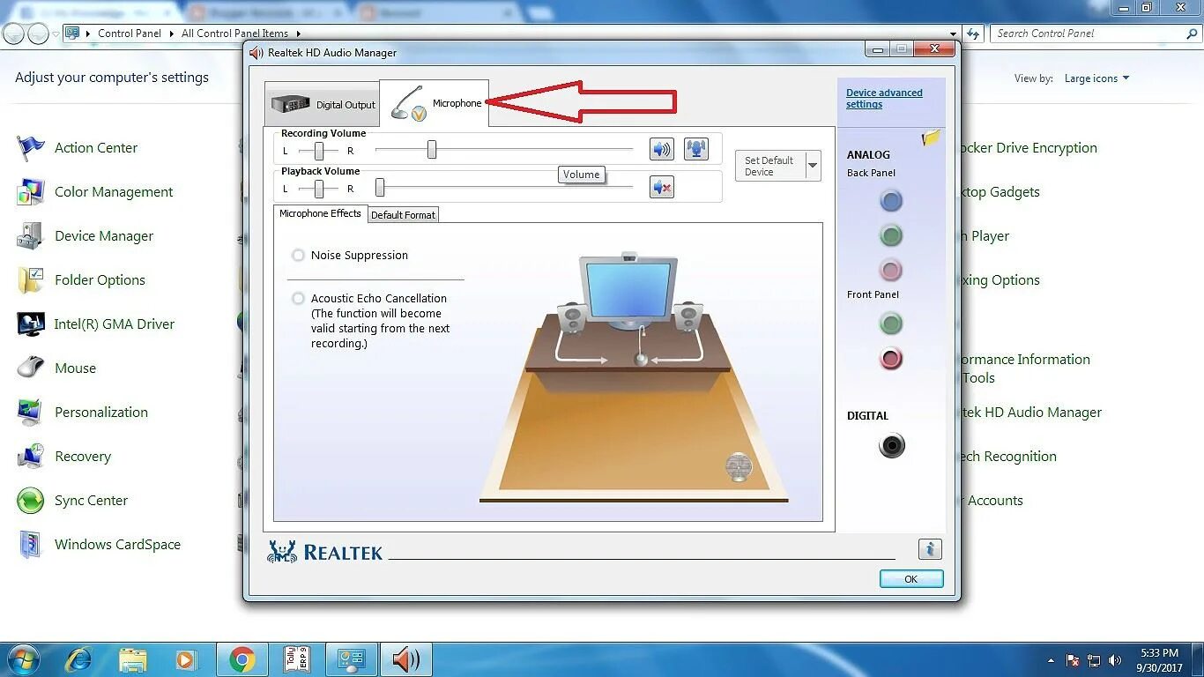Click Set Default Device button
Image resolution: width=1204 pixels, height=677 pixels.
pos(769,166)
